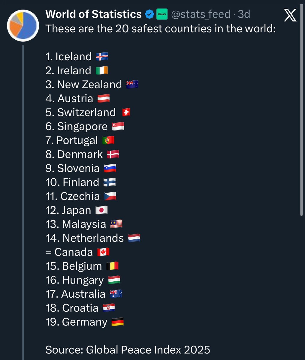Screen dimensions: 305x360
Task: Click the Iceland flag emoji
Action: point(102,56)
